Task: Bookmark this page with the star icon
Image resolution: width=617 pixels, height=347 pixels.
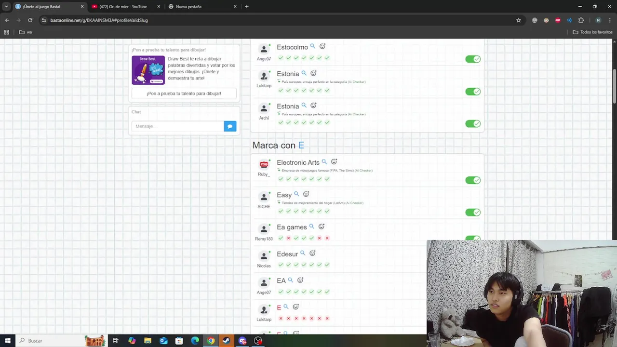Action: coord(519,20)
